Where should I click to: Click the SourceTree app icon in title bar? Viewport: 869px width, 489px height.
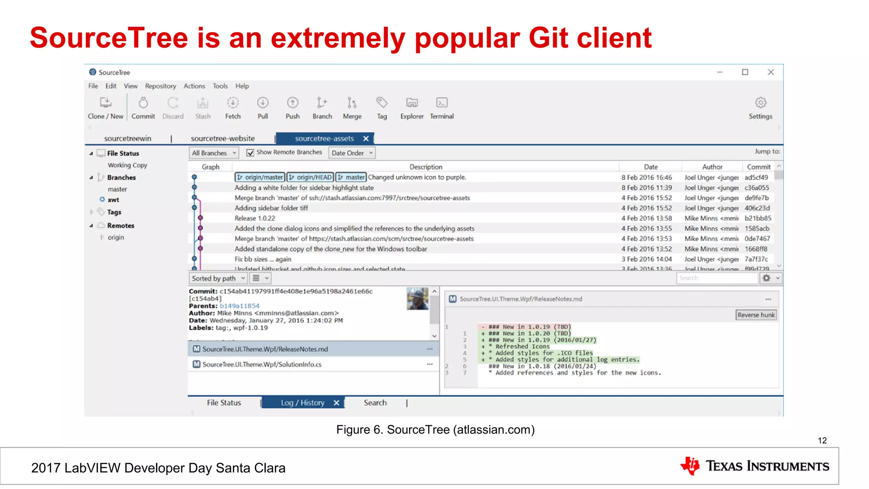coord(93,72)
